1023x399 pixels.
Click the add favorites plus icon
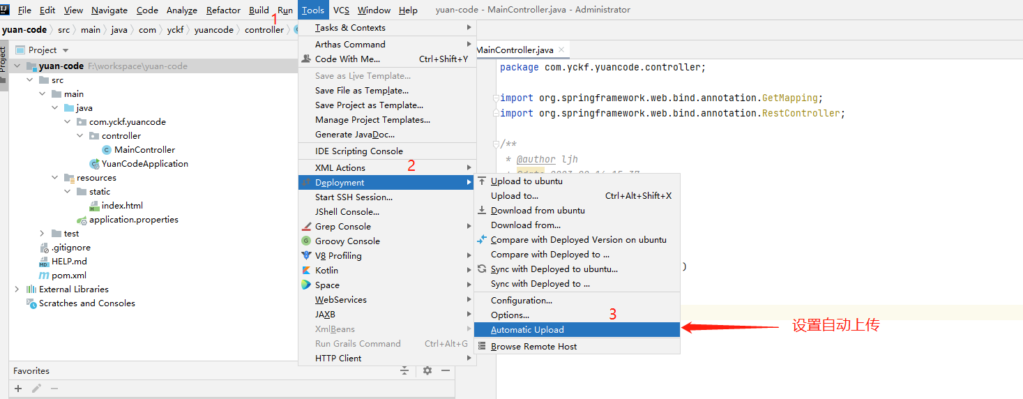tap(18, 389)
